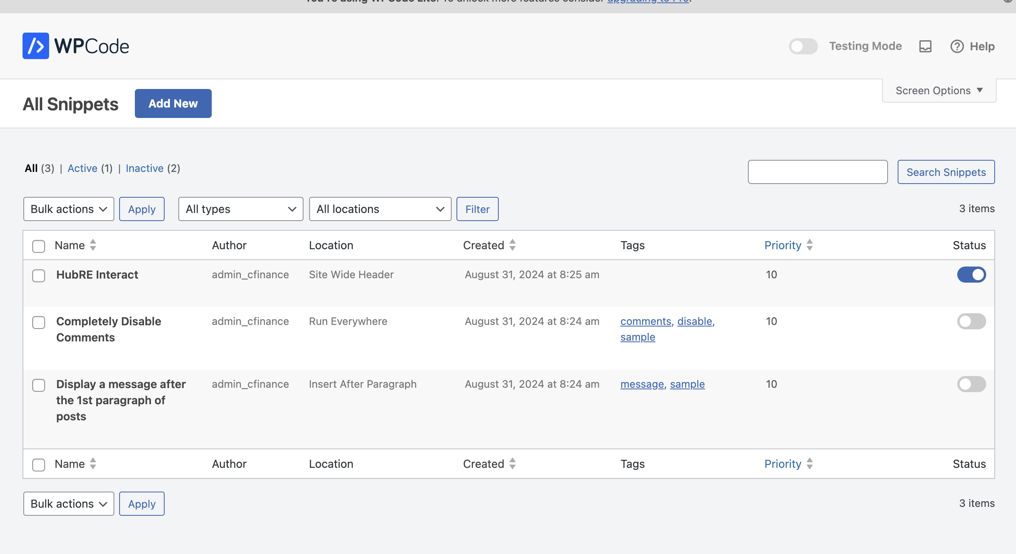1016x554 pixels.
Task: Enable Testing Mode switch
Action: pyautogui.click(x=803, y=46)
